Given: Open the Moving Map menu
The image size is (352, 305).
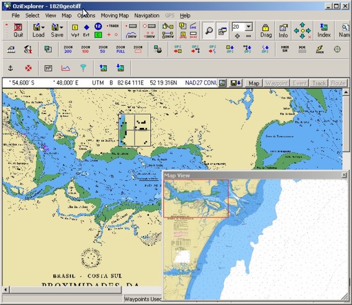Looking at the screenshot, I should 114,16.
